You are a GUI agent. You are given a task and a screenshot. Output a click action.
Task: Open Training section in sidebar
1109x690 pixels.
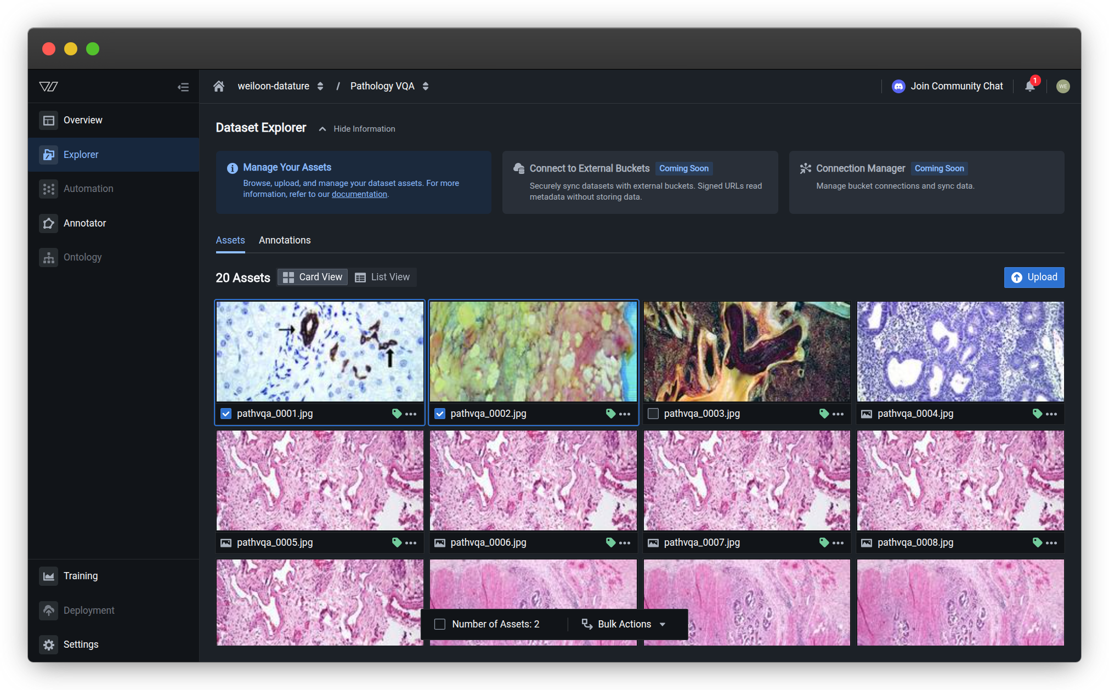(x=80, y=576)
